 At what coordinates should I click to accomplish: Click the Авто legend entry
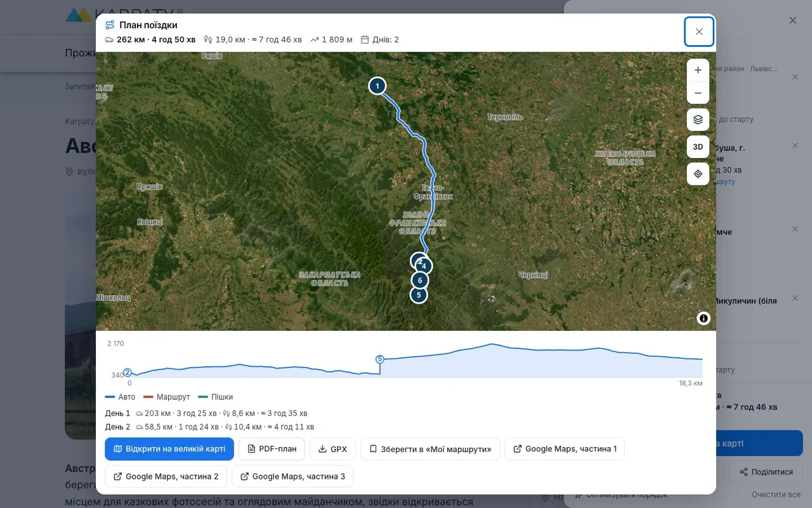point(121,397)
